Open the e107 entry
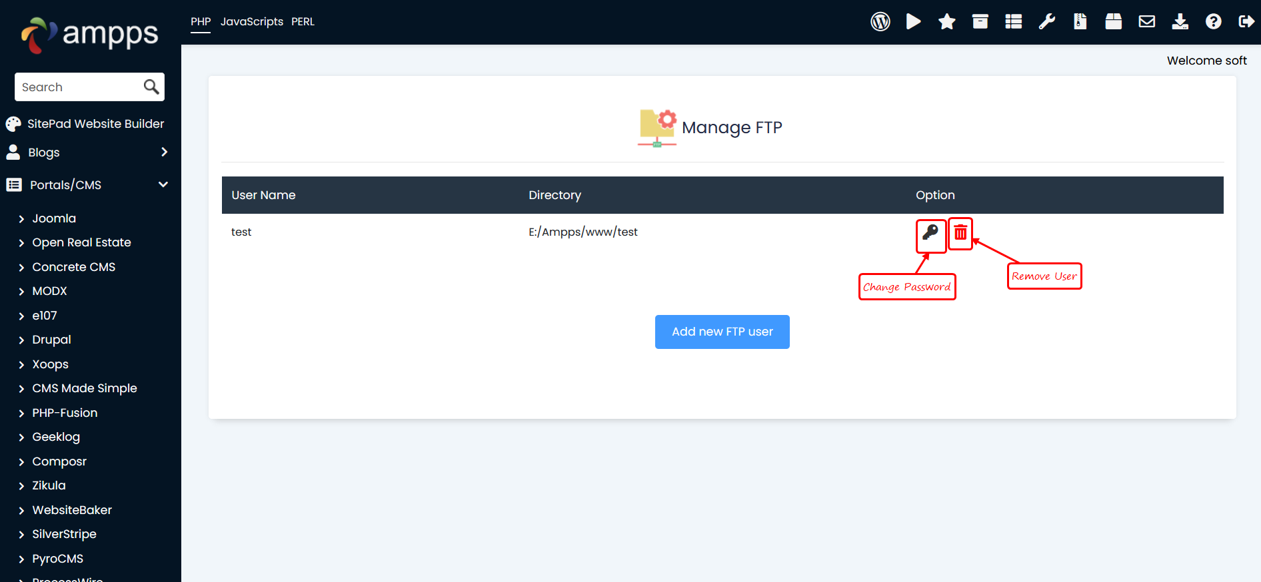Viewport: 1261px width, 582px height. tap(45, 316)
